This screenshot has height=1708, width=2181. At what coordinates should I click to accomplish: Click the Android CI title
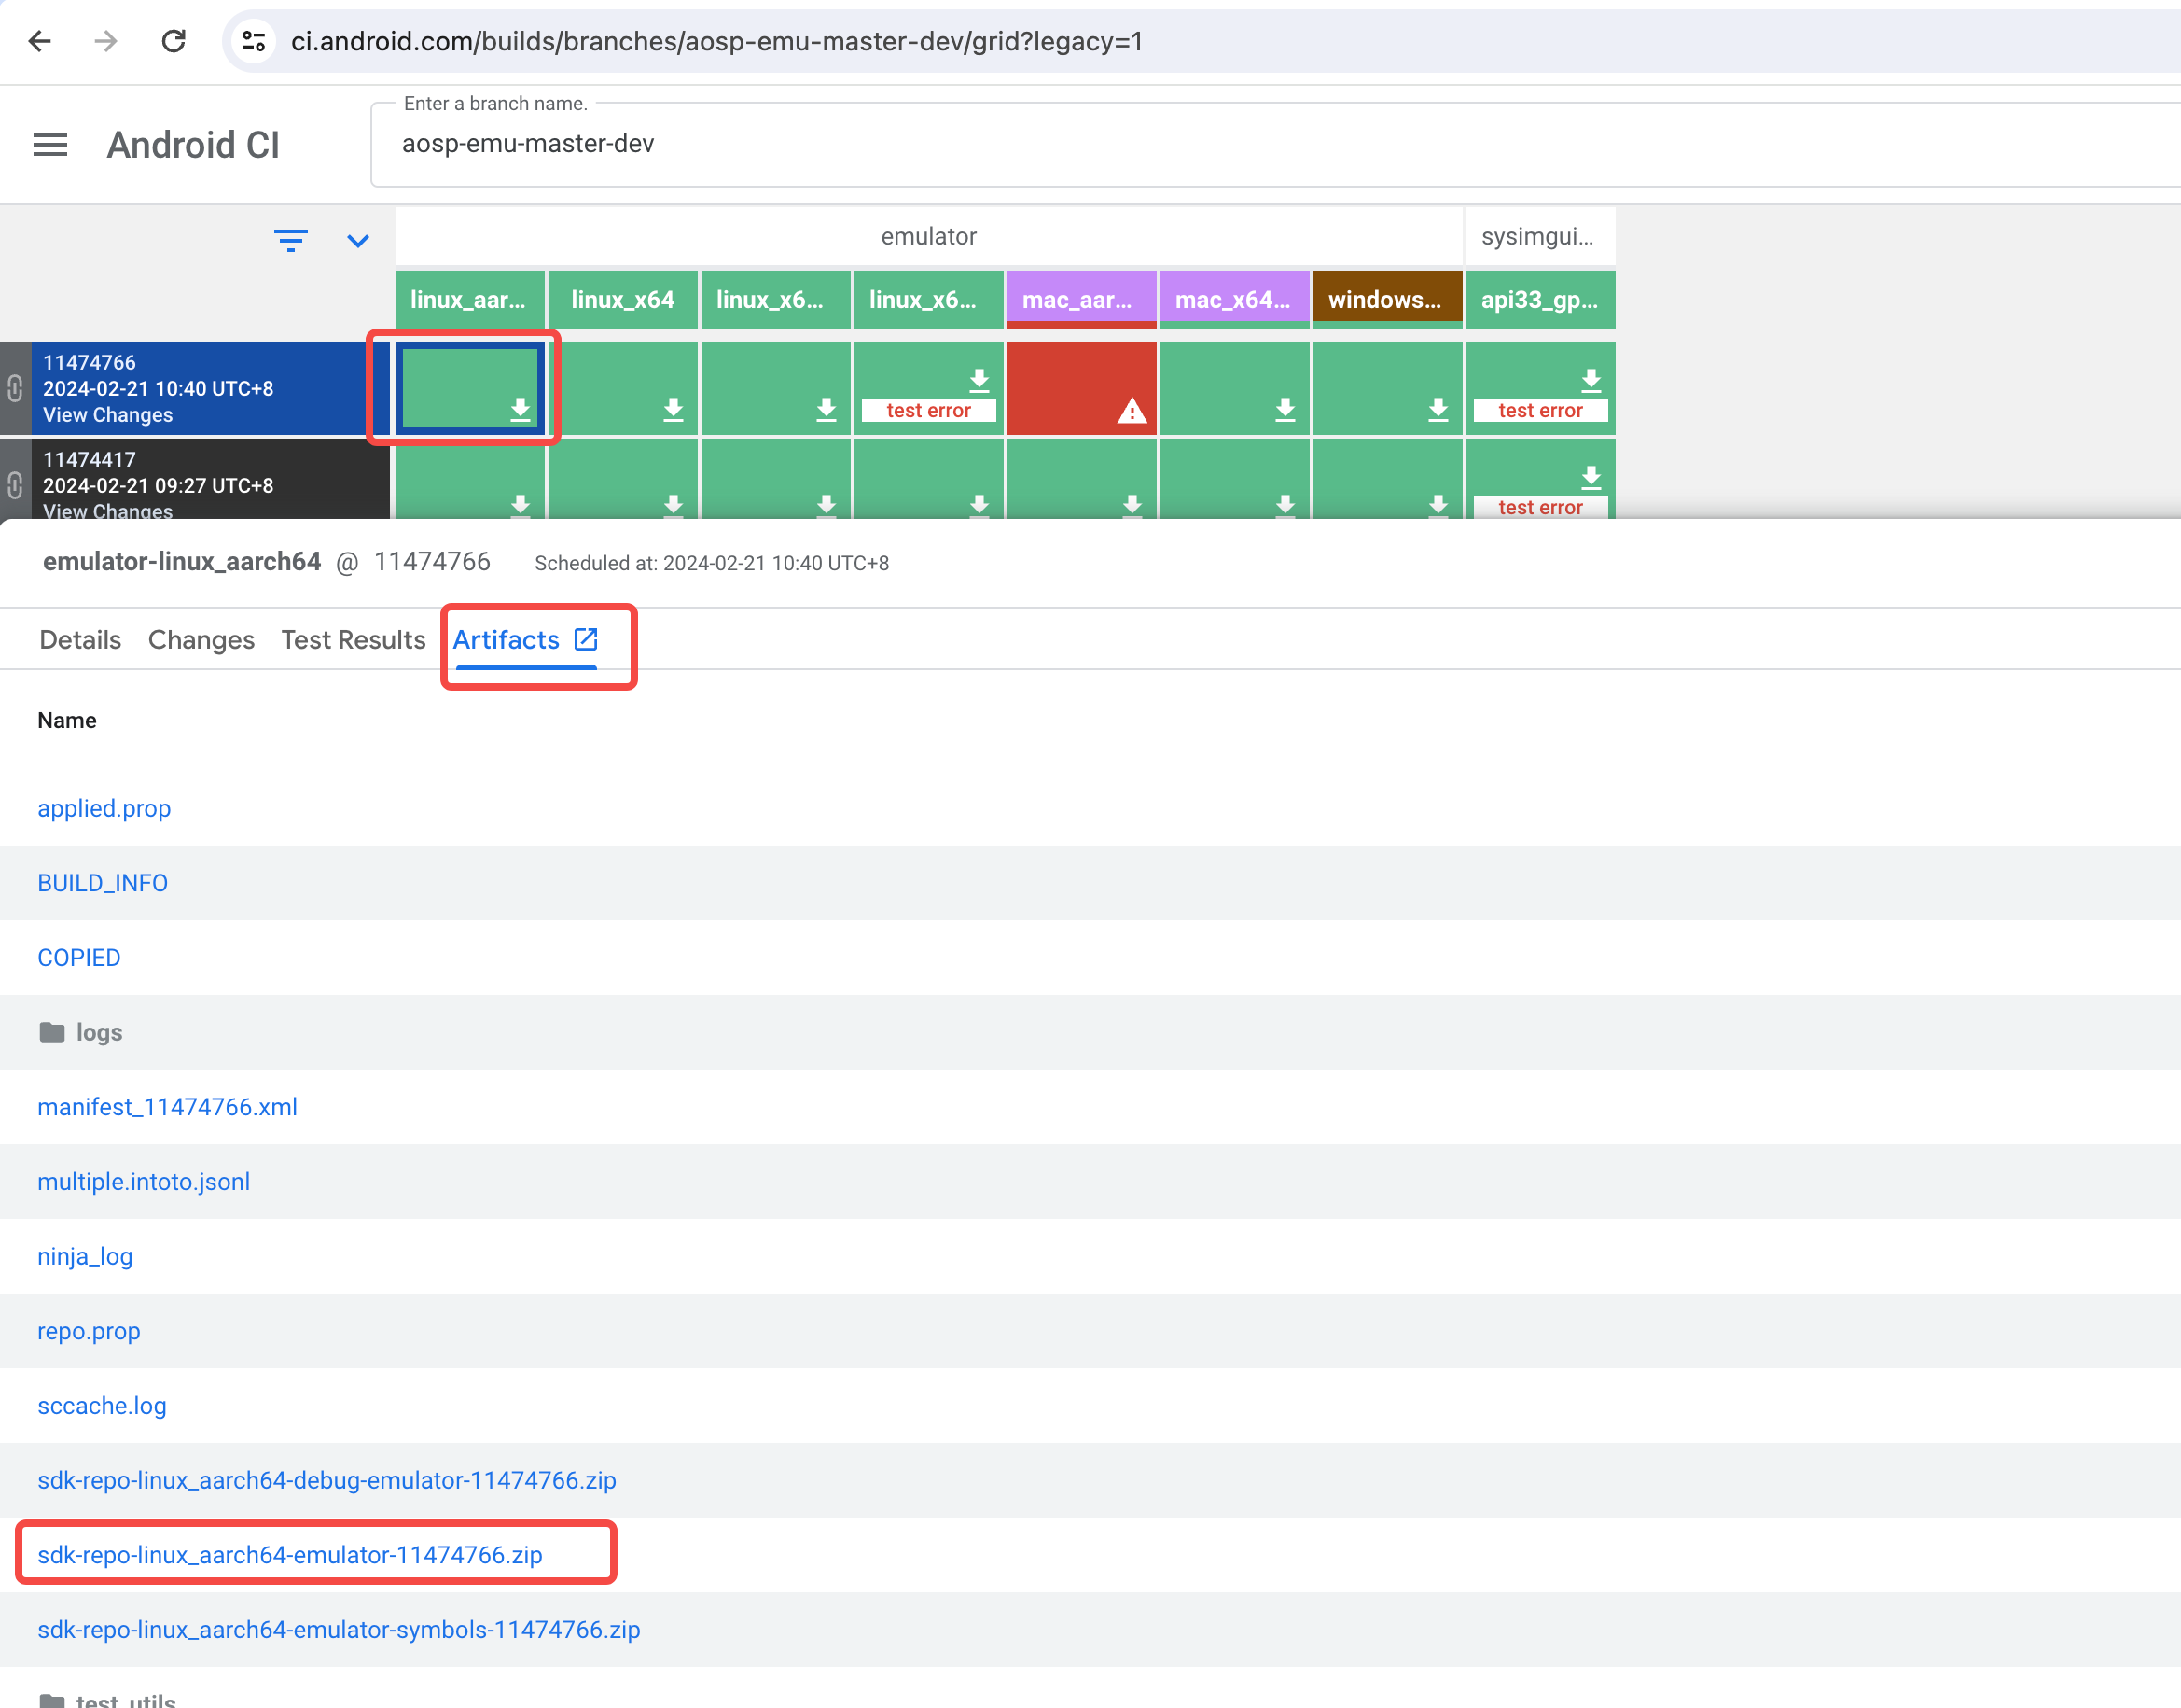(x=193, y=145)
